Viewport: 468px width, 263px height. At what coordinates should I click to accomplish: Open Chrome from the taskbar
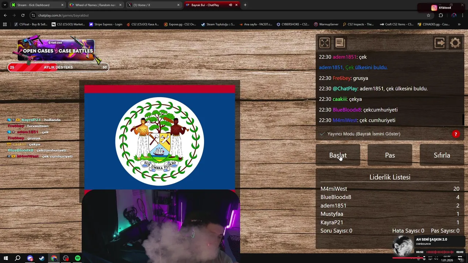coord(54,258)
